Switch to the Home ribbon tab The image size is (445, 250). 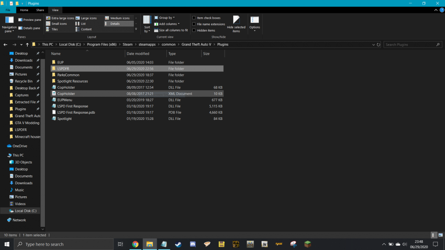(x=24, y=10)
